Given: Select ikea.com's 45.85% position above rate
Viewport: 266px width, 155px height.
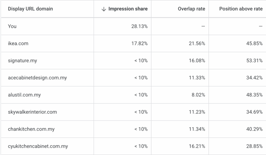Looking at the screenshot, I should click(x=254, y=43).
